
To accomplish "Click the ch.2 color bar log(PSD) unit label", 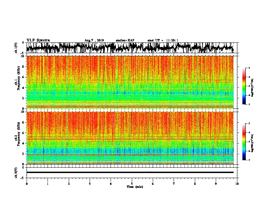I will 253,143.
